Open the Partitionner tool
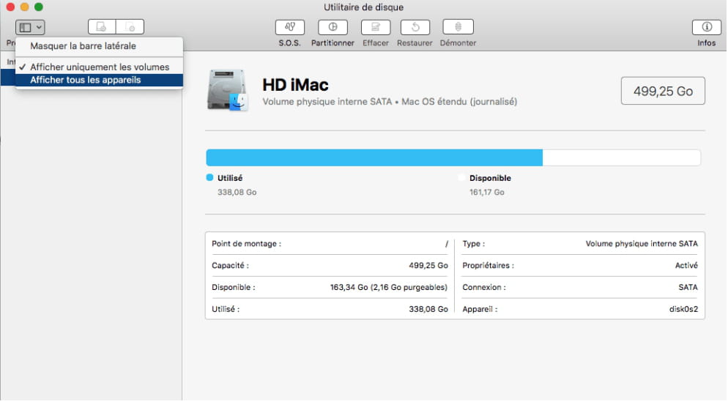Screen dimensions: 728x402 click(x=333, y=27)
